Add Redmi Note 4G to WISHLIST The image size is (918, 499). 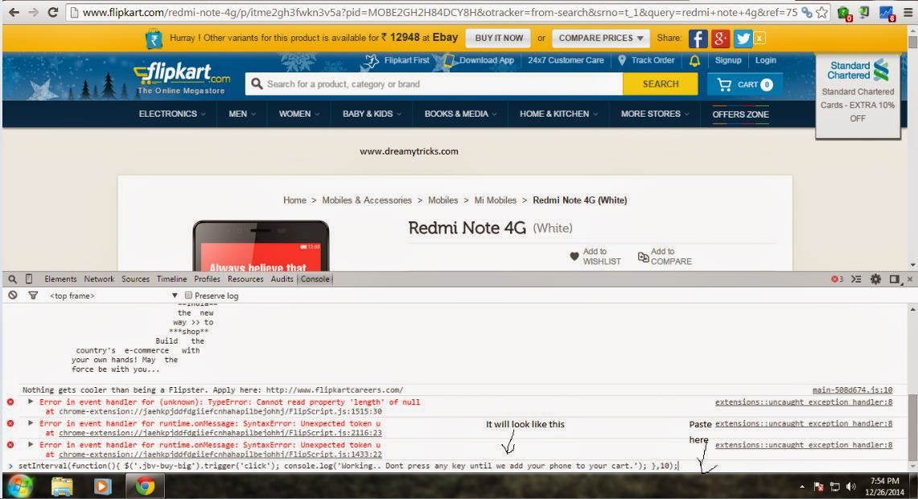point(595,257)
